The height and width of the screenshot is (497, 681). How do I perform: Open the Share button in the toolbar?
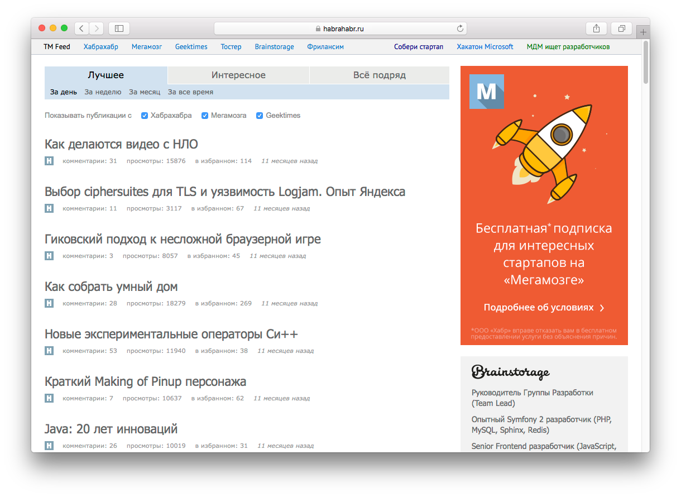coord(596,28)
